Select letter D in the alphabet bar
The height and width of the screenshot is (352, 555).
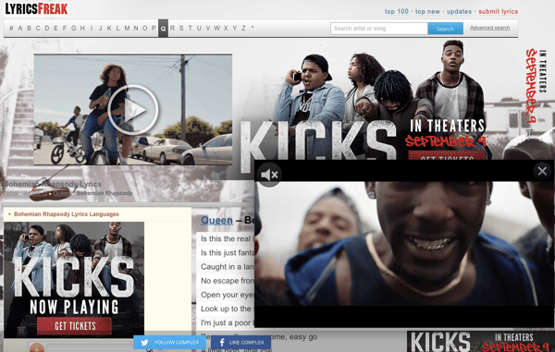tap(47, 28)
